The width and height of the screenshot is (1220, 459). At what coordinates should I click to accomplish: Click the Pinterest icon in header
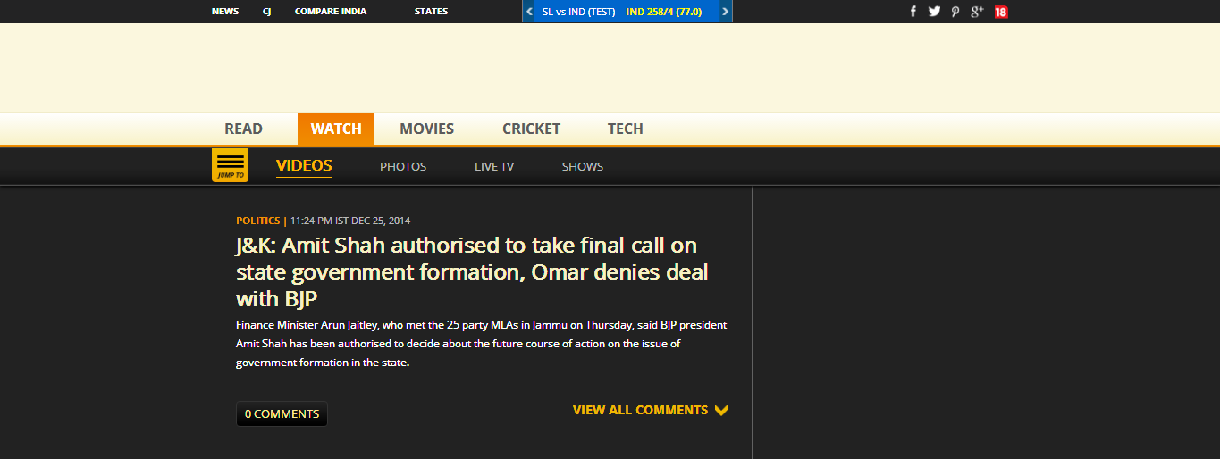tap(955, 12)
